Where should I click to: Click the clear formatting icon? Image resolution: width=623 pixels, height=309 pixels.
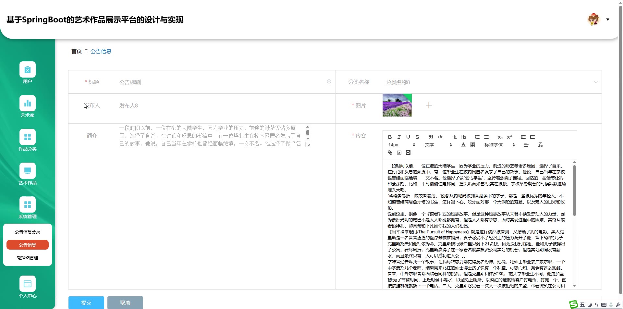540,145
